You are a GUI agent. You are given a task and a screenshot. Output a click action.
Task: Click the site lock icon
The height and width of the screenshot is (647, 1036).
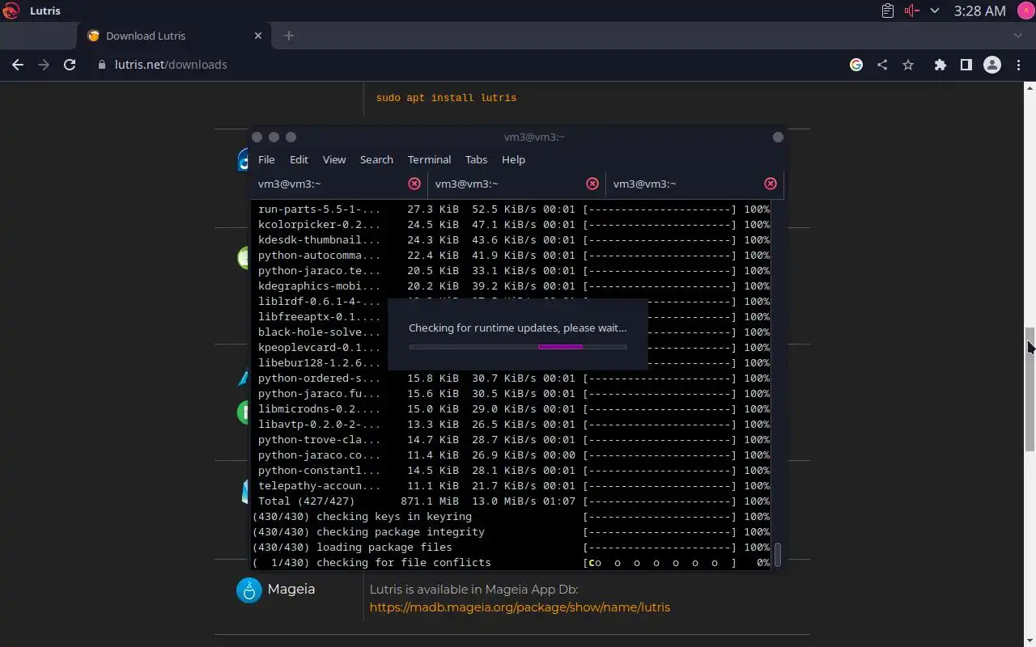point(102,65)
